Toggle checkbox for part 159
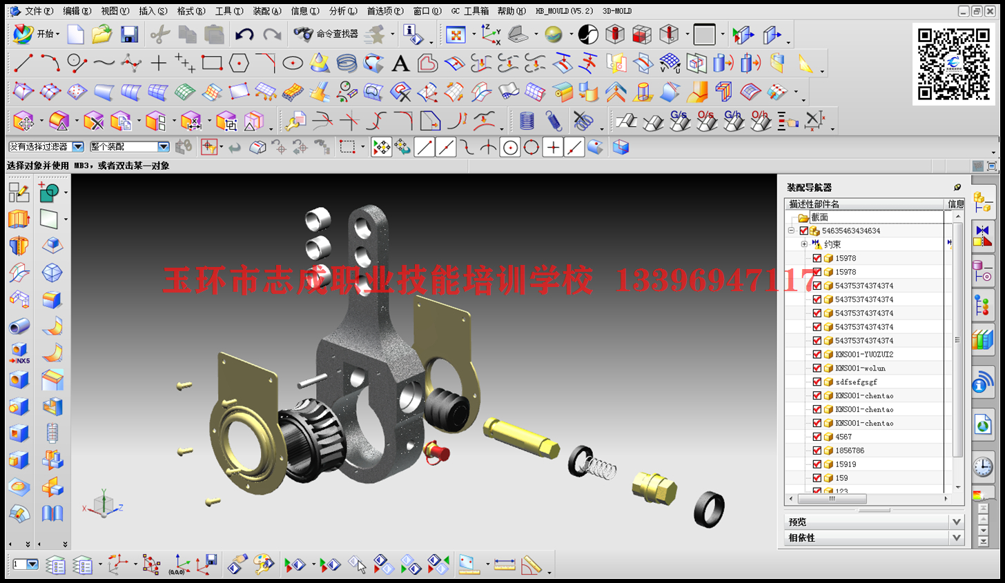1005x583 pixels. [817, 478]
